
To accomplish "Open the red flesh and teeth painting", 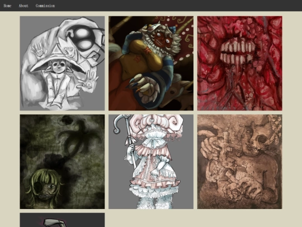I will coord(240,63).
